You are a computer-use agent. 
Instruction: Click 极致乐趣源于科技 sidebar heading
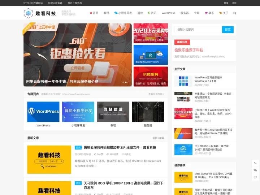click(189, 50)
